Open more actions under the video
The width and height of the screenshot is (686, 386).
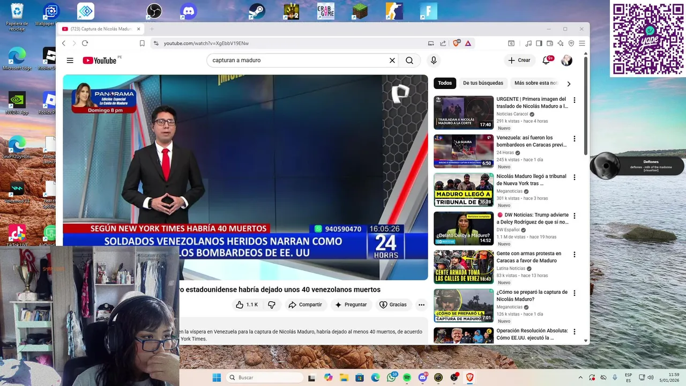pos(421,305)
